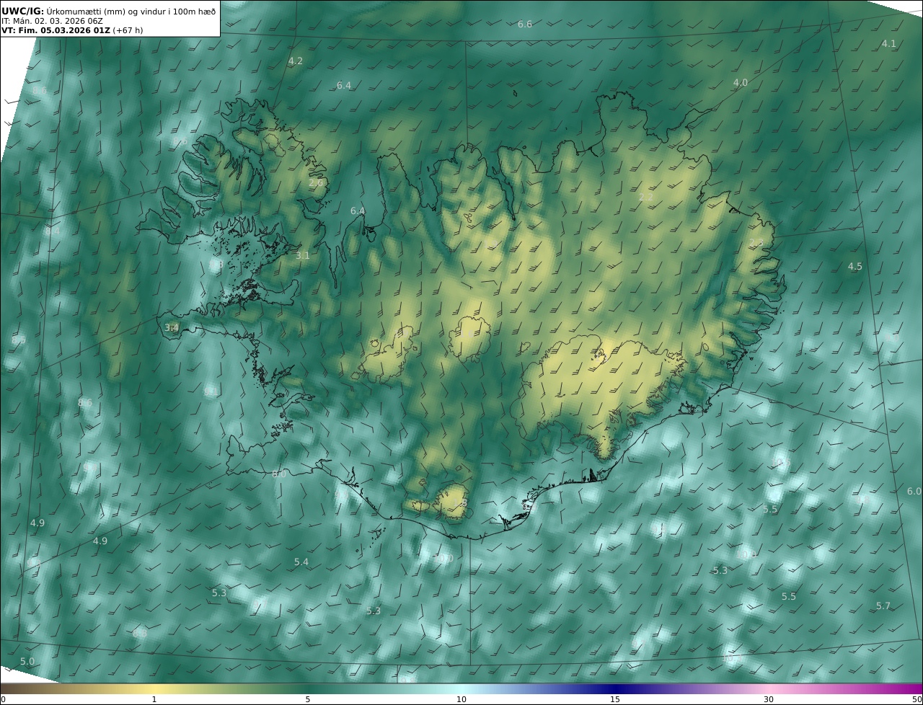923x705 pixels.
Task: Click the '4.1' value label
Action: tap(889, 44)
